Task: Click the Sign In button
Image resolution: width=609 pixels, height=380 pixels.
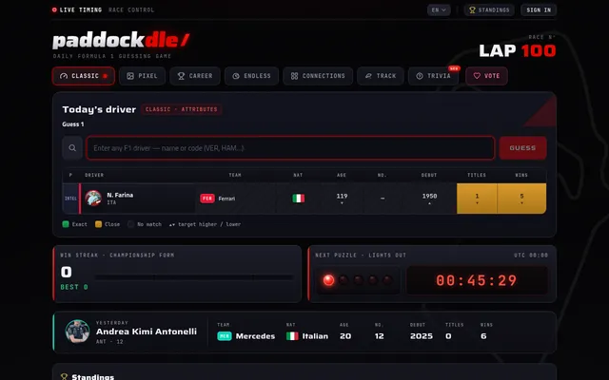Action: [539, 10]
